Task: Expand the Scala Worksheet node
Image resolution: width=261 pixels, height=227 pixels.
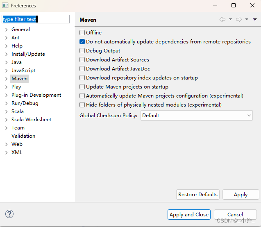Action: click(6, 120)
